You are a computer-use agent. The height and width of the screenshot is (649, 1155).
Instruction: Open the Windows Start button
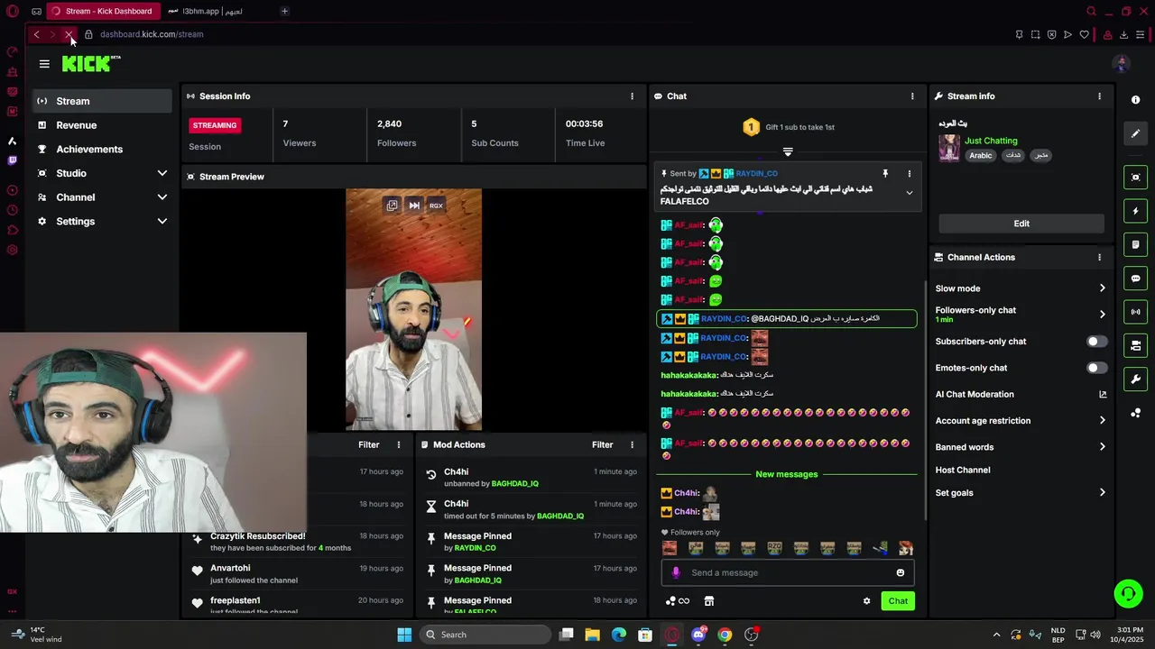[404, 635]
